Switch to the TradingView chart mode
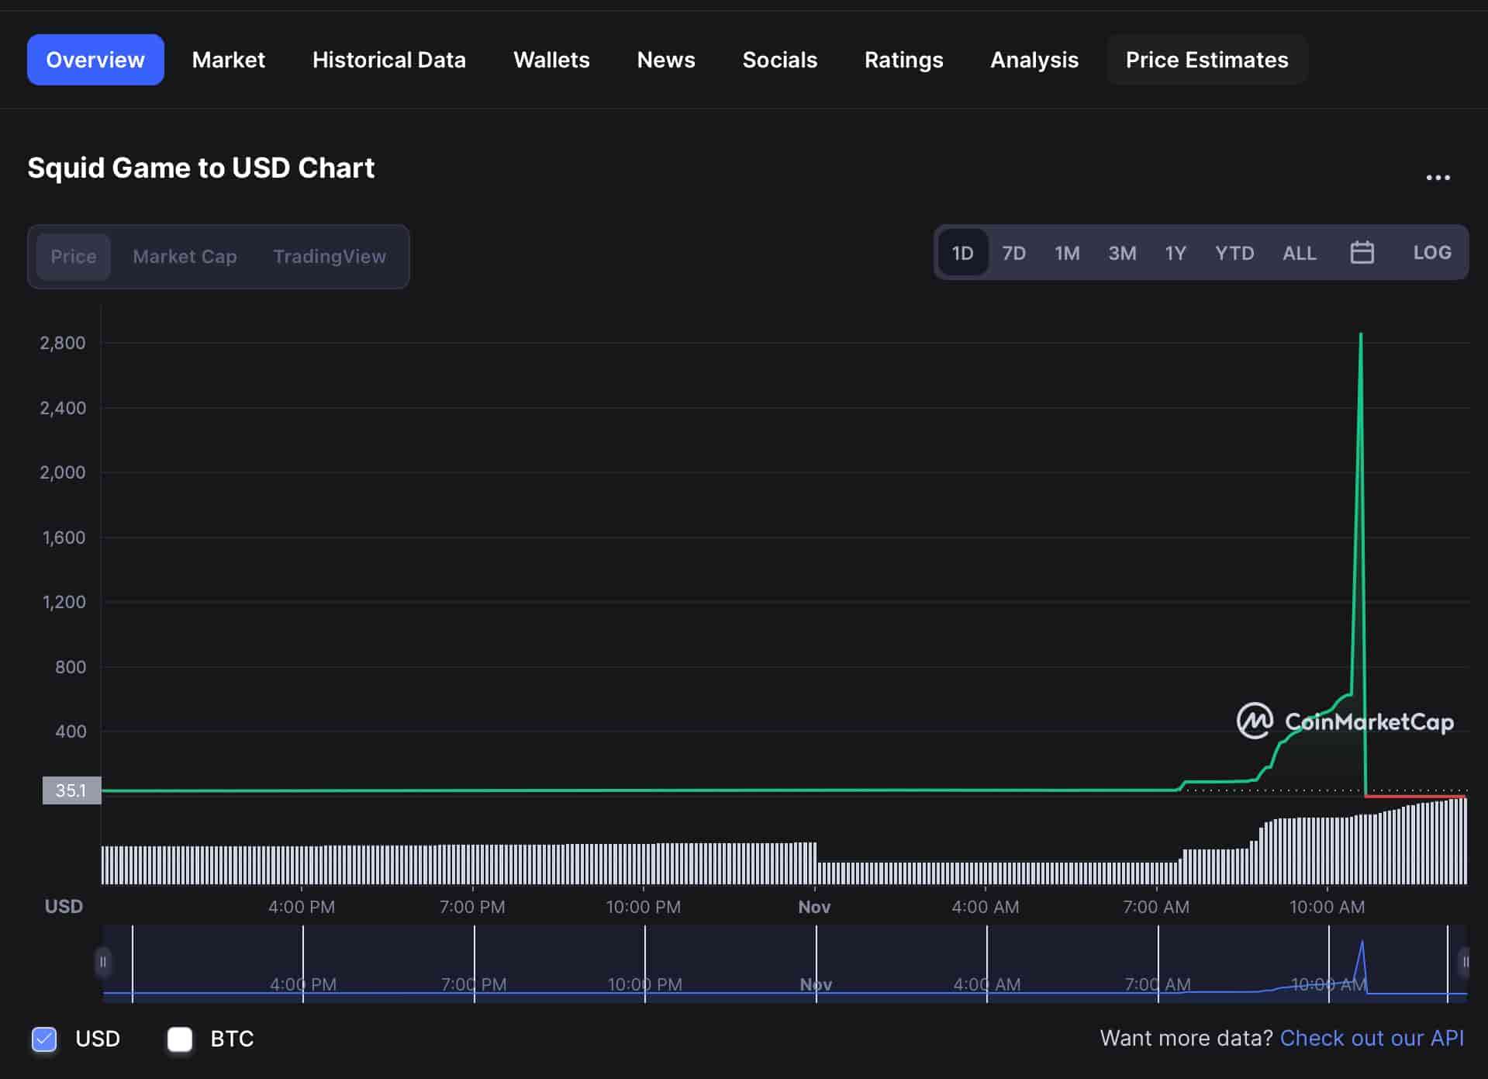Screen dimensions: 1488x1079 (330, 256)
